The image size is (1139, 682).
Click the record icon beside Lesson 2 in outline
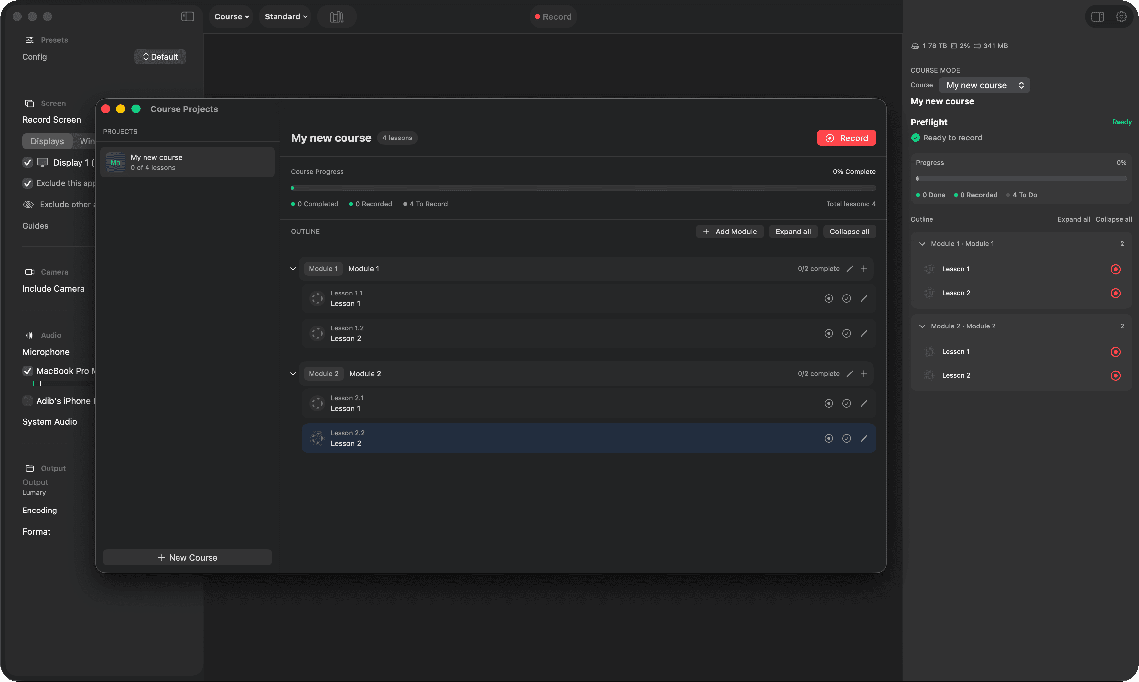point(1115,293)
